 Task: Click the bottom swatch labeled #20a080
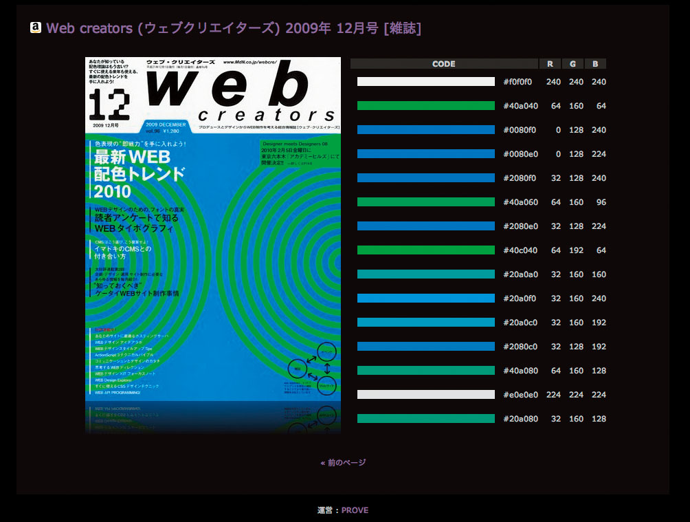pos(425,418)
